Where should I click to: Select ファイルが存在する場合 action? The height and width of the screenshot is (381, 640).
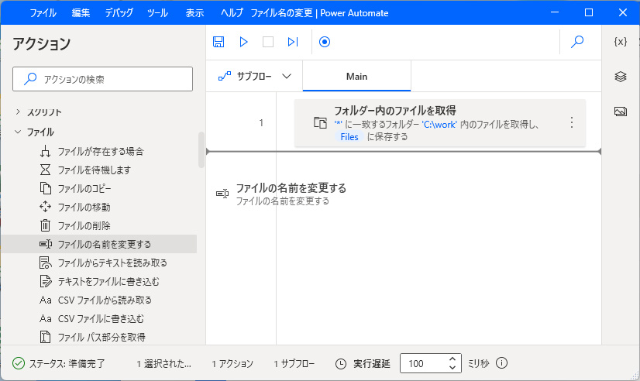click(101, 151)
